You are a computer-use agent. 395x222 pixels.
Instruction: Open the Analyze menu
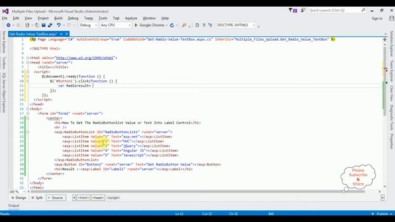click(x=131, y=18)
